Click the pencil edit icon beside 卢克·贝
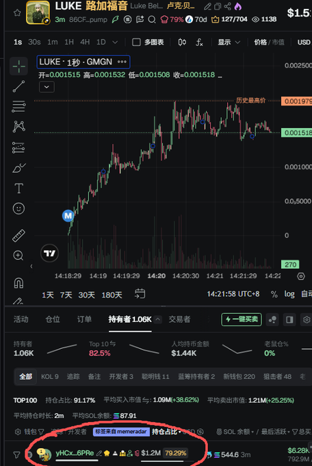Screen dimensions: 312x466 point(207,6)
